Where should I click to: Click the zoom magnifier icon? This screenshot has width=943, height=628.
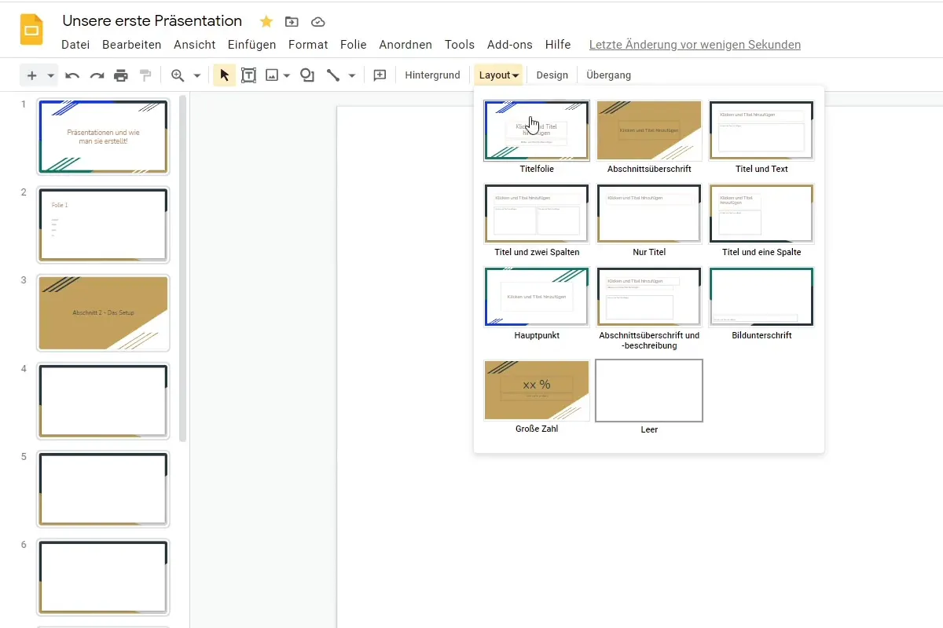click(178, 75)
